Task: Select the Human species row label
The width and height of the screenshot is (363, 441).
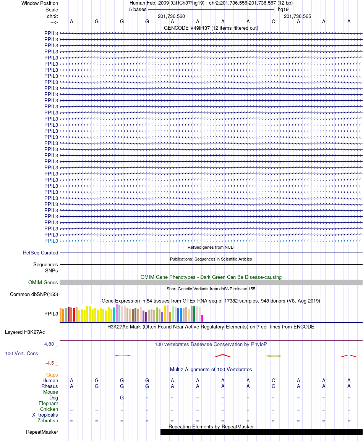Action: pos(50,380)
